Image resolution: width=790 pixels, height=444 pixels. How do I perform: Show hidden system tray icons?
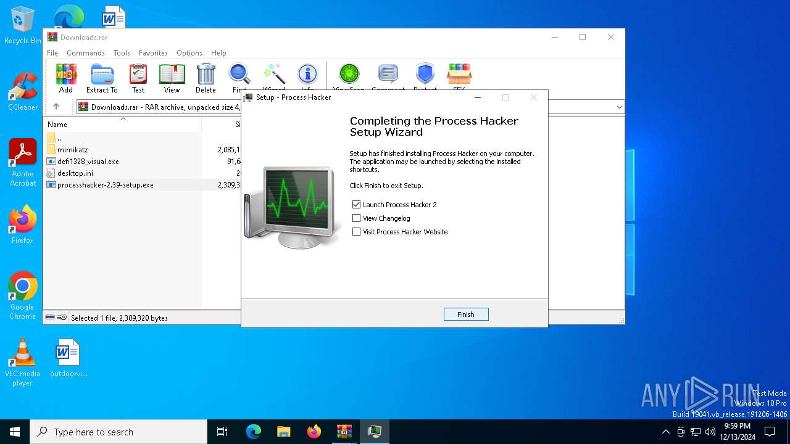click(665, 432)
